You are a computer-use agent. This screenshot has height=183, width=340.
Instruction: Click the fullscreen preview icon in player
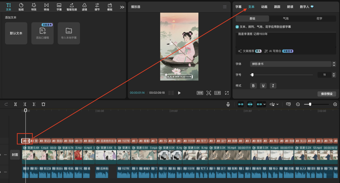click(x=227, y=93)
